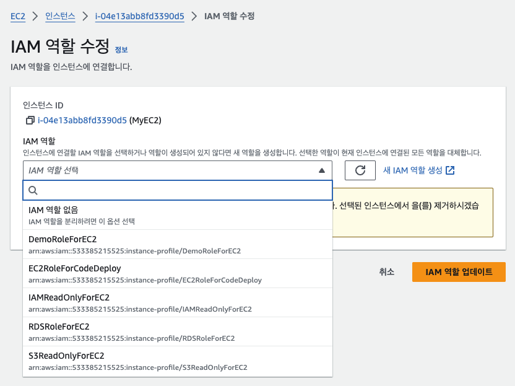
Task: Click the refresh IAM roles icon button
Action: point(360,170)
